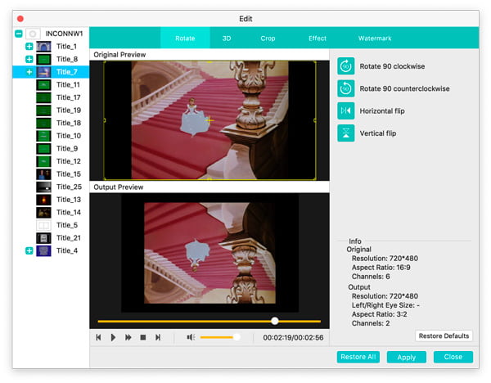The height and width of the screenshot is (383, 491).
Task: Select Title_19 in the title list
Action: click(69, 110)
